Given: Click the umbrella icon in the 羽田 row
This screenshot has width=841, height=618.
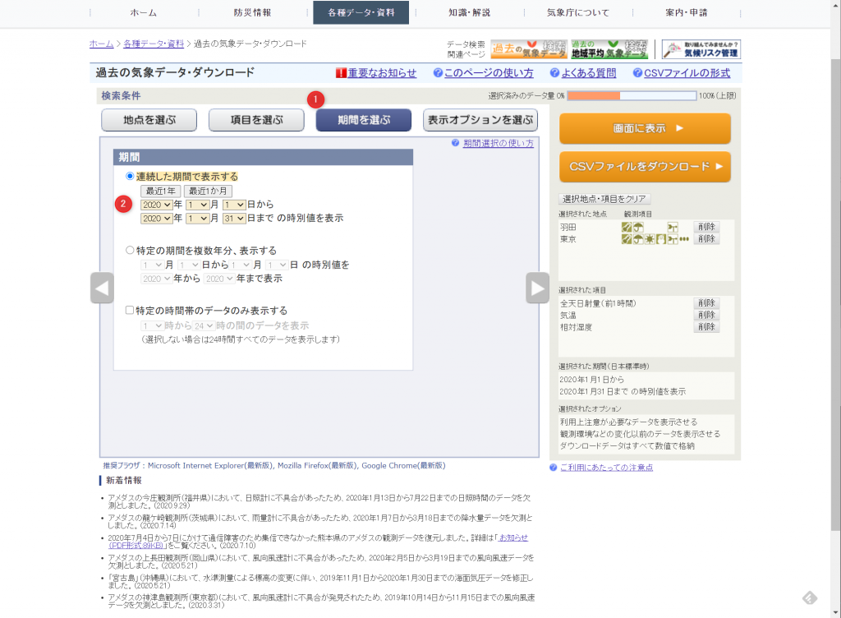Looking at the screenshot, I should (637, 227).
